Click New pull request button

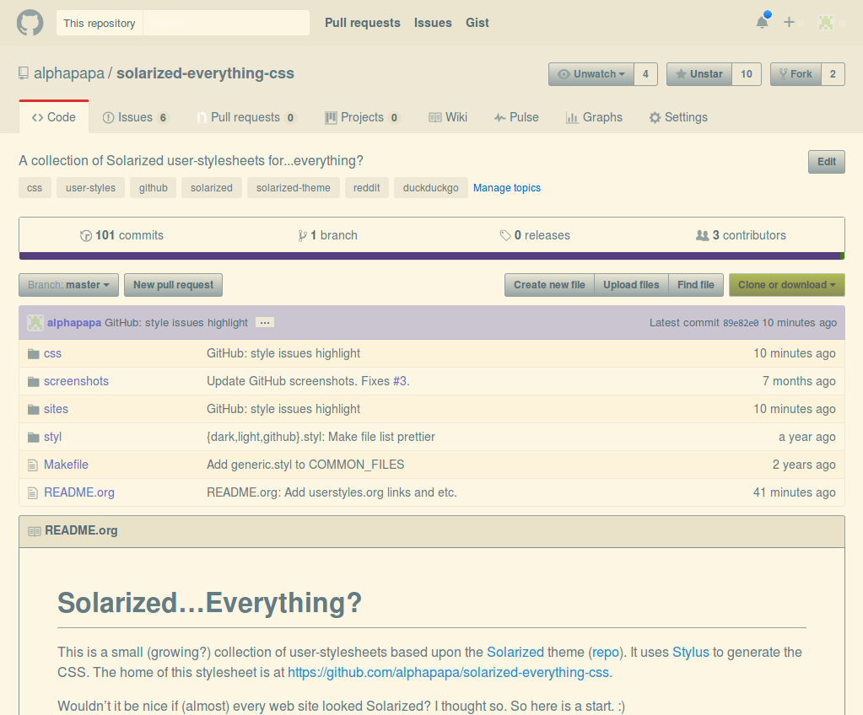tap(174, 285)
